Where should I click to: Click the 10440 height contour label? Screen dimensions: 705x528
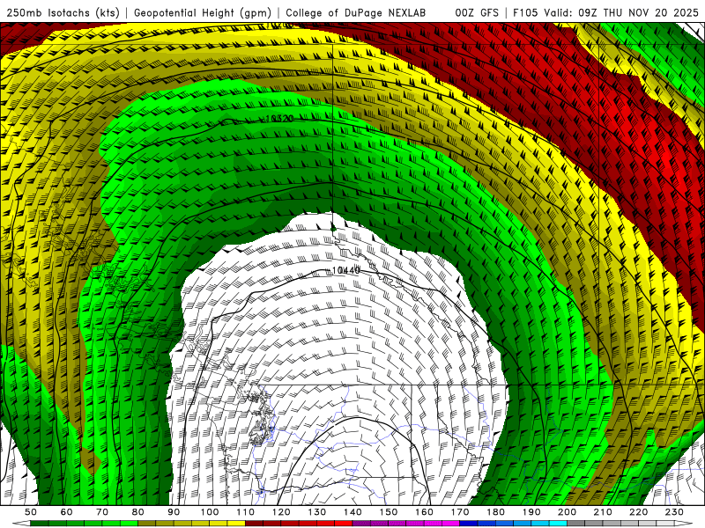[x=345, y=270]
